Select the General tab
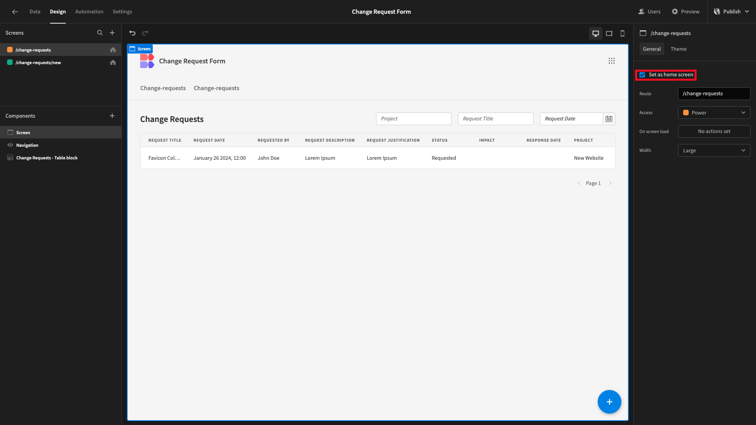The height and width of the screenshot is (425, 756). (x=652, y=49)
